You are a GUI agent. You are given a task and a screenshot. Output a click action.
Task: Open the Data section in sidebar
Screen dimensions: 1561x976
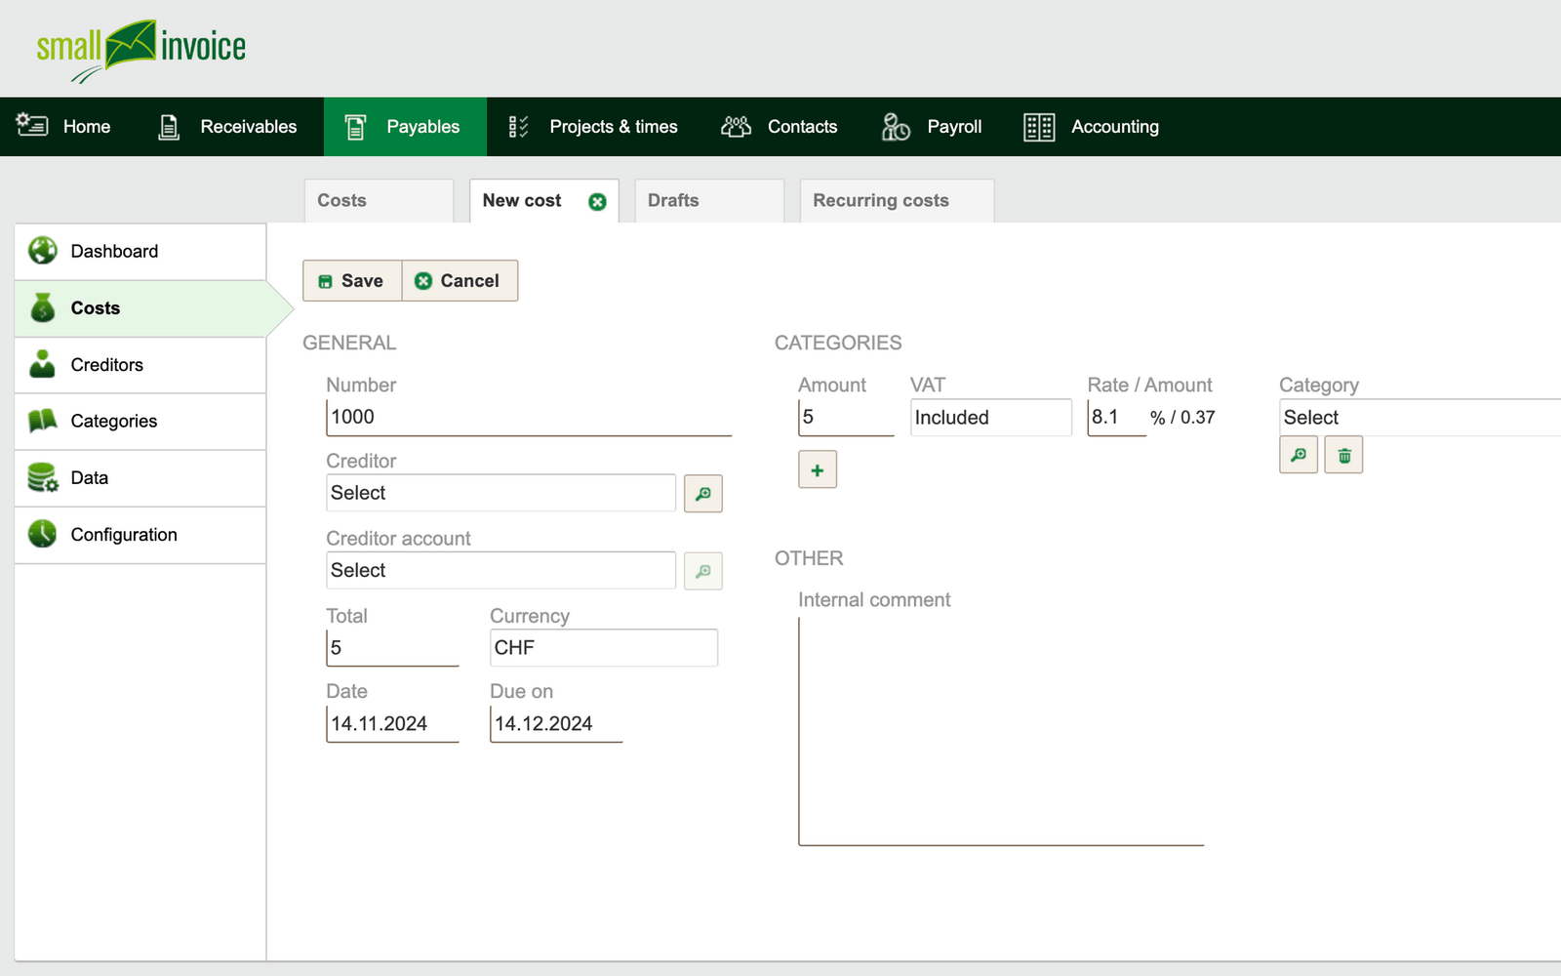click(x=89, y=478)
